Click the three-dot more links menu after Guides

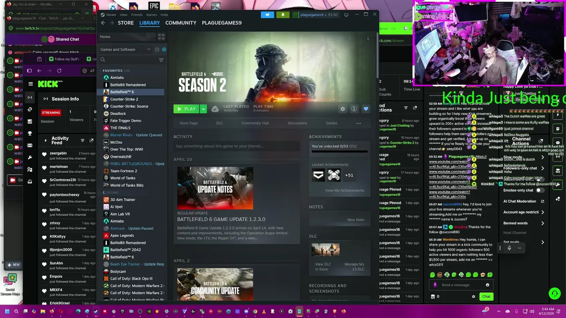[x=359, y=123]
